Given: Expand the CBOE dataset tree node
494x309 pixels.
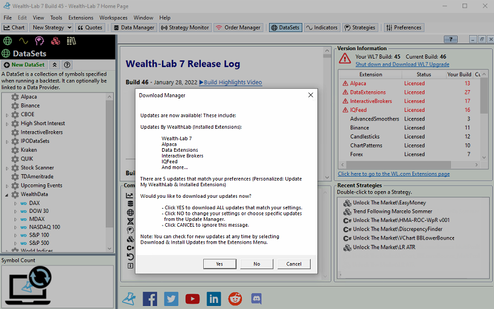Looking at the screenshot, I should coord(7,114).
